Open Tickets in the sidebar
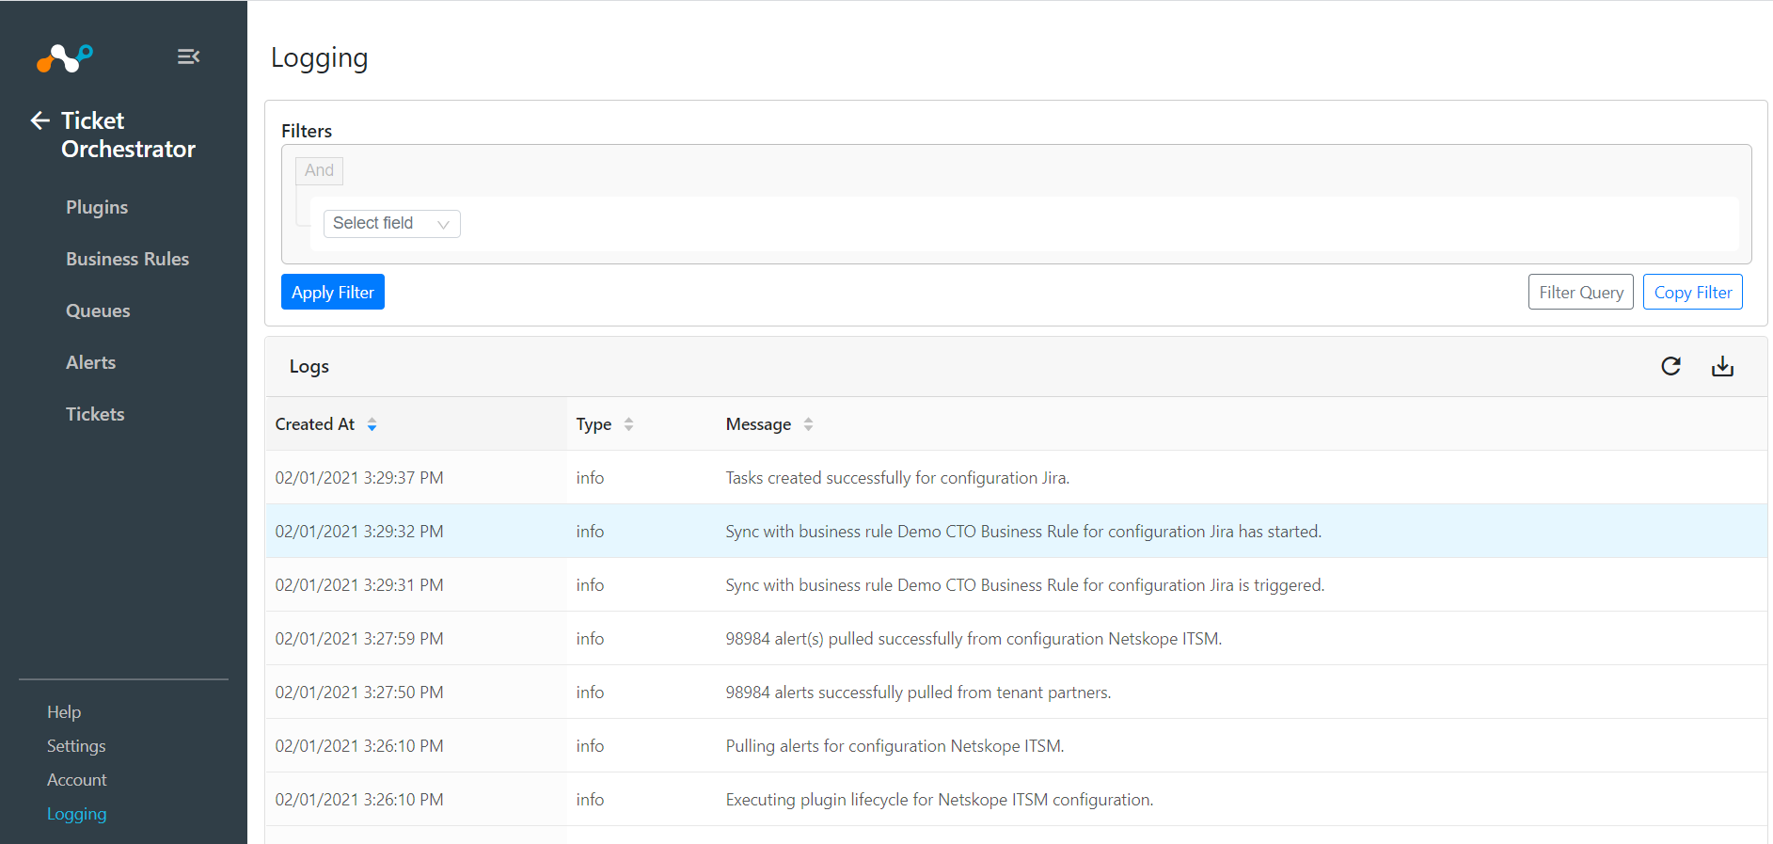The image size is (1773, 844). tap(95, 414)
